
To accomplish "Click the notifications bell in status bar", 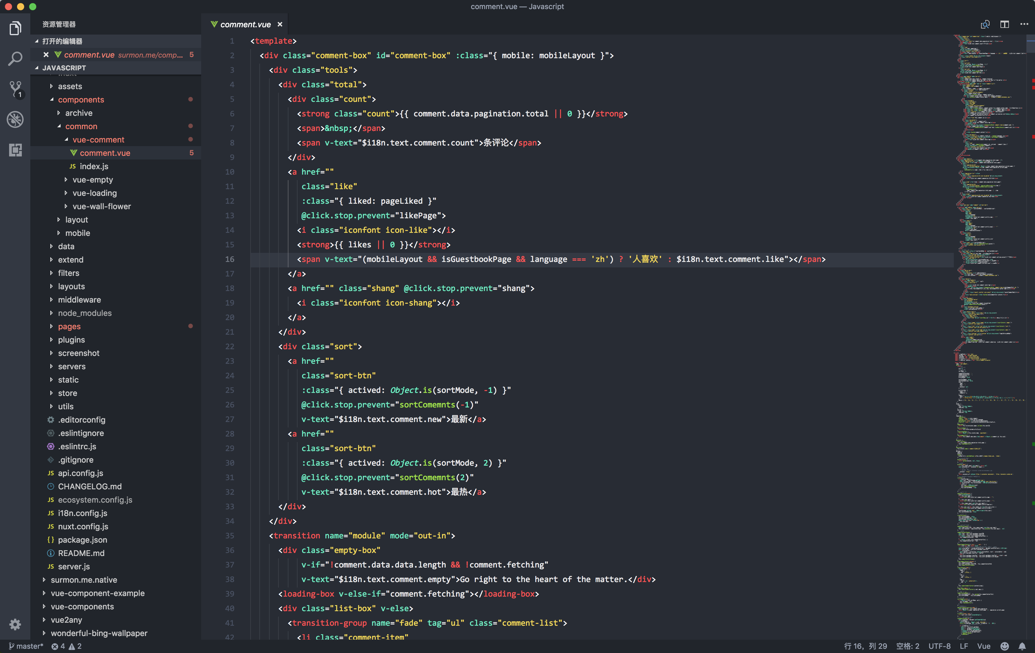I will coord(1023,646).
